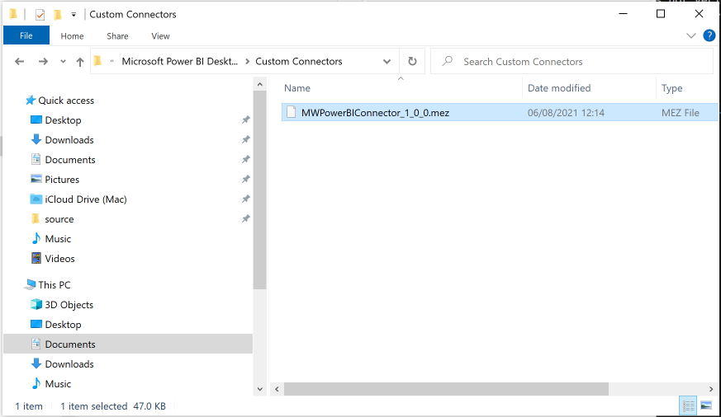Switch to the Home ribbon tab

(72, 35)
